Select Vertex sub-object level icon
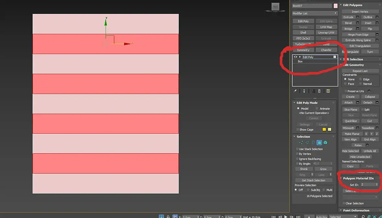Screen dimensions: 382x218 pyautogui.click(x=301, y=143)
